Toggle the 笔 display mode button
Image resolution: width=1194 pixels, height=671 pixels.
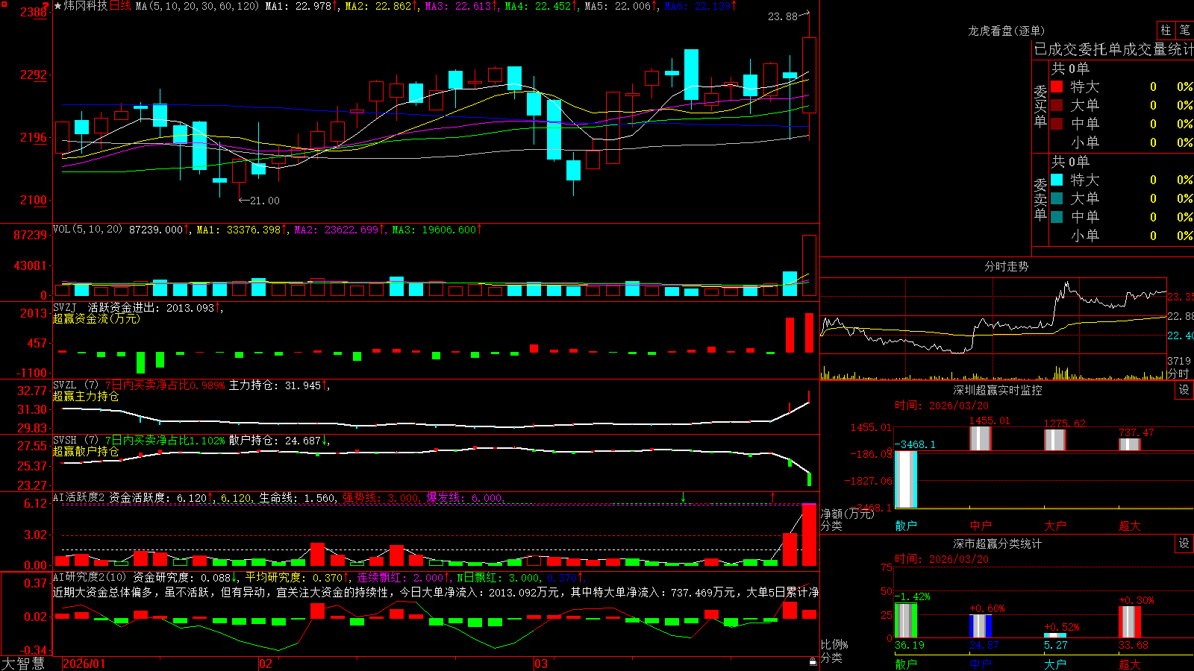click(1184, 31)
